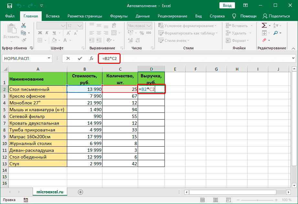This screenshot has height=204, width=298.
Task: Click the Поделиться share button
Action: pos(276,16)
